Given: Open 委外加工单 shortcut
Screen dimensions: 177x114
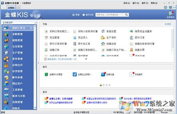Looking at the screenshot, I should tap(82, 44).
